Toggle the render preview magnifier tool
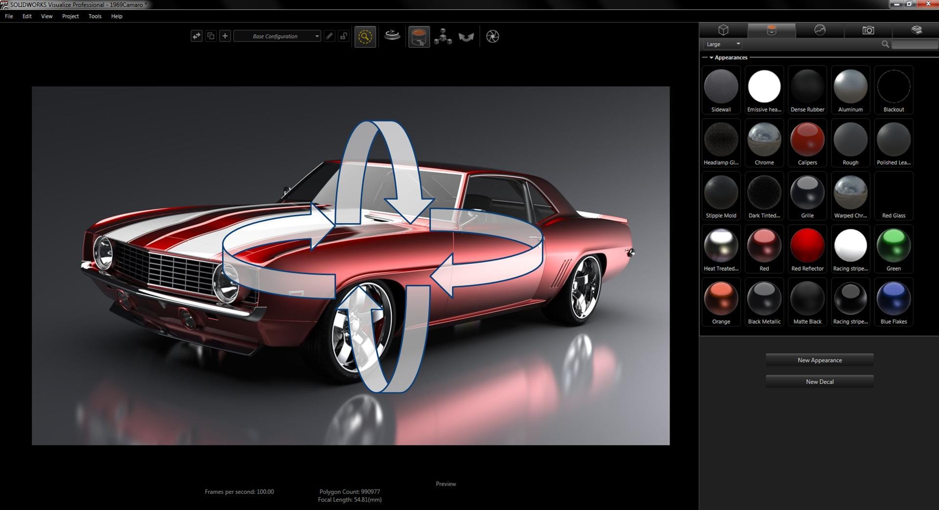This screenshot has width=939, height=510. 365,37
